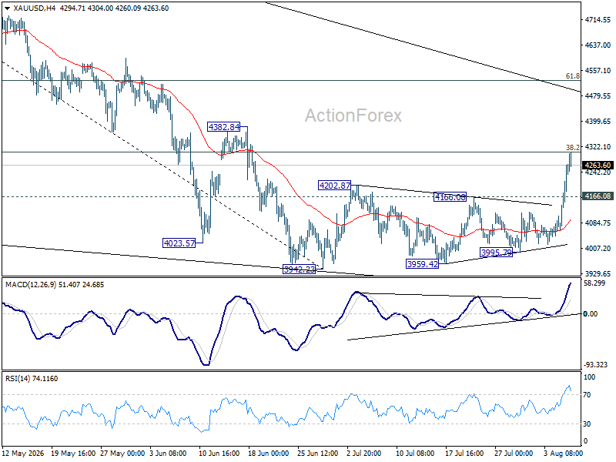This screenshot has width=616, height=462.
Task: Click the 4557.10 price axis value
Action: click(x=598, y=71)
